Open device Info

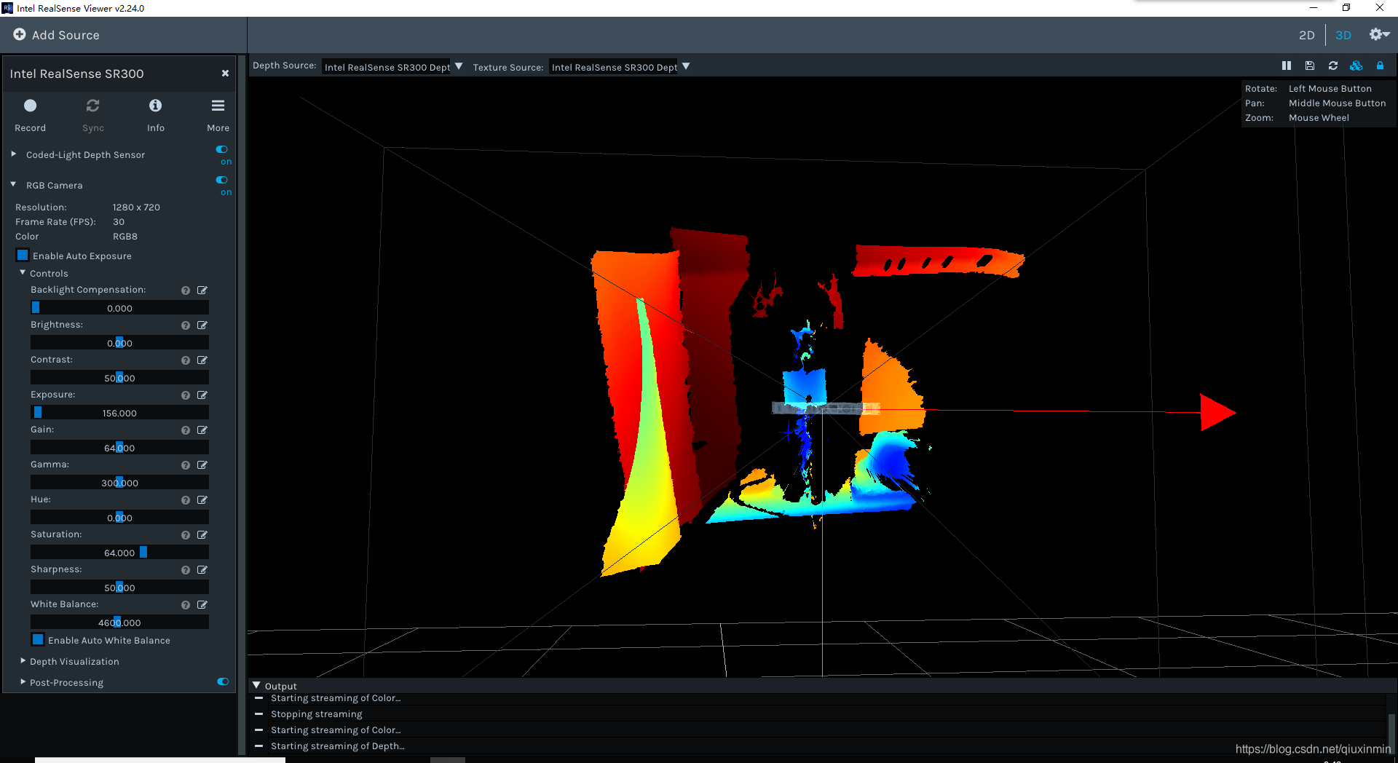coord(155,106)
